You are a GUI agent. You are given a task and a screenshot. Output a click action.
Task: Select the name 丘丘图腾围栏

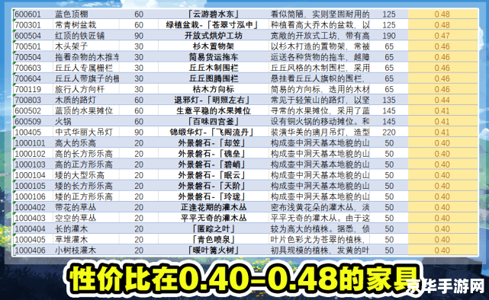pos(214,78)
